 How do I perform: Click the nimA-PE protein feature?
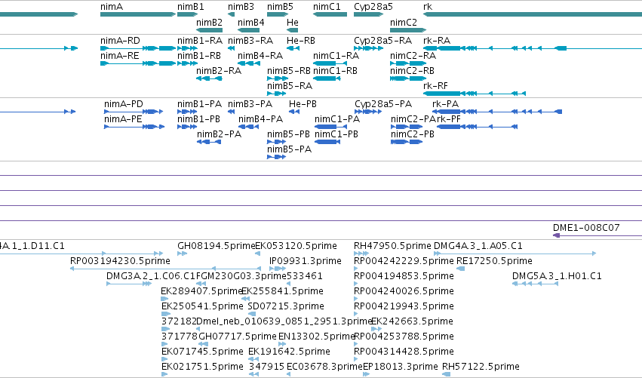coord(134,127)
